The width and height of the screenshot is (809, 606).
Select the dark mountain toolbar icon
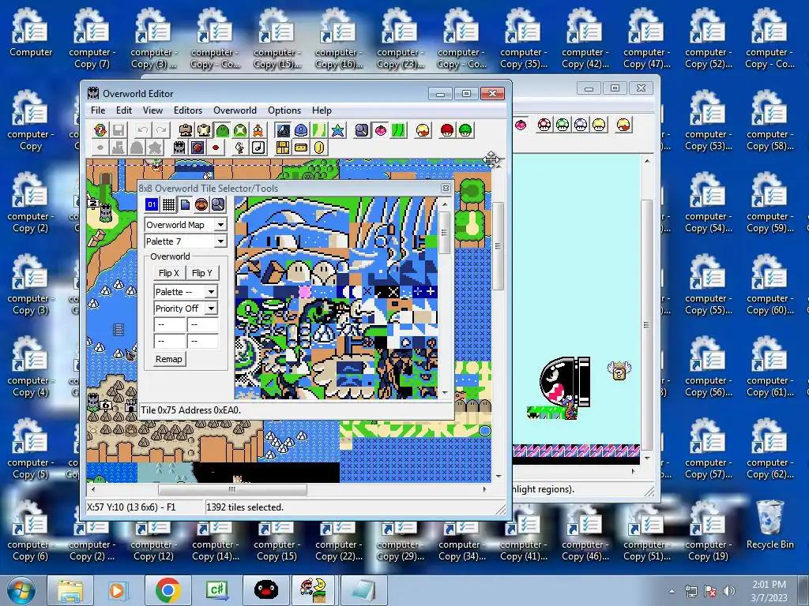(x=283, y=130)
